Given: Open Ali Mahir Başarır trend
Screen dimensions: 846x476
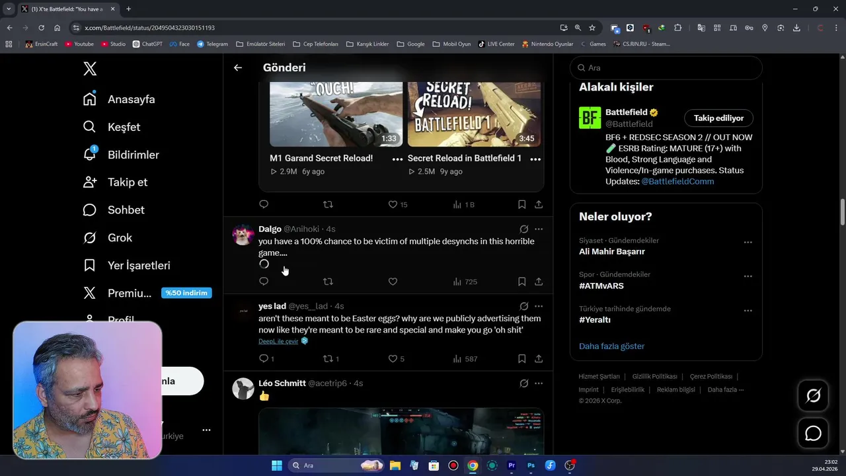Looking at the screenshot, I should point(612,252).
